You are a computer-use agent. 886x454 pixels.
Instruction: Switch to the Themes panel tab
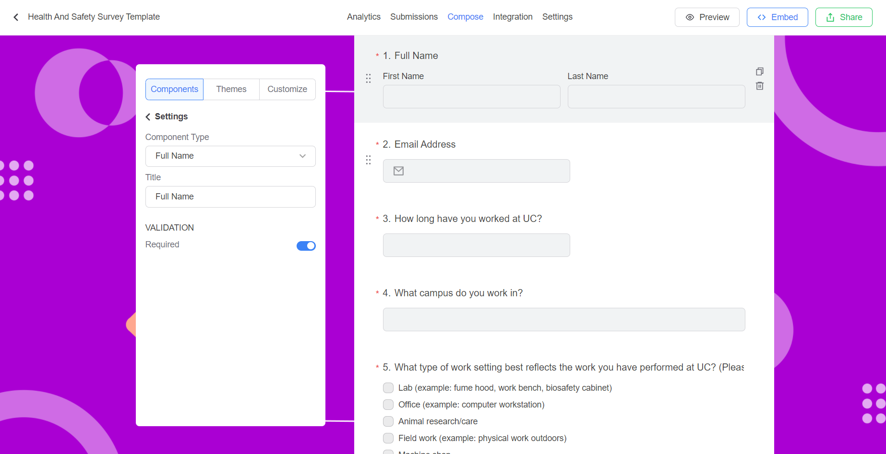[x=231, y=89]
